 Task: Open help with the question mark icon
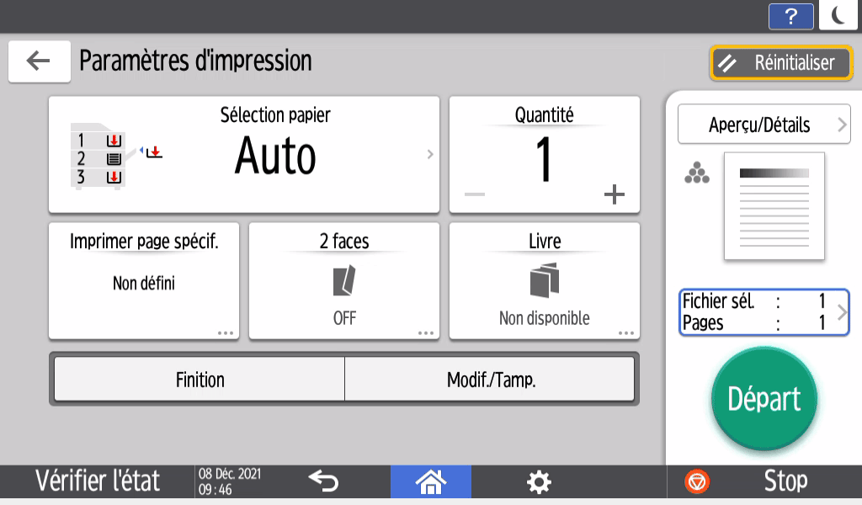(x=790, y=16)
